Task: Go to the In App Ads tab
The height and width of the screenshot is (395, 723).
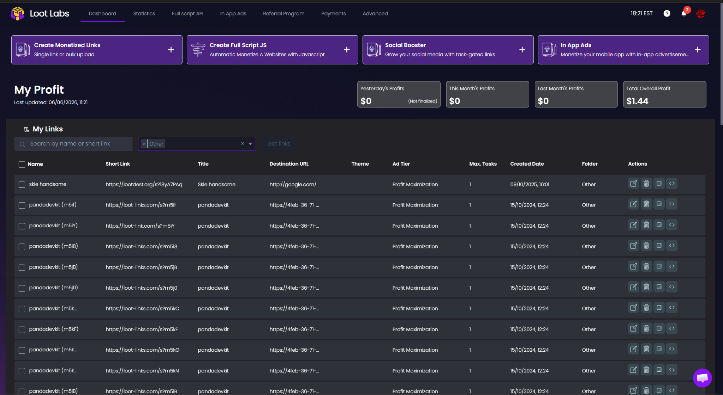Action: (x=233, y=13)
